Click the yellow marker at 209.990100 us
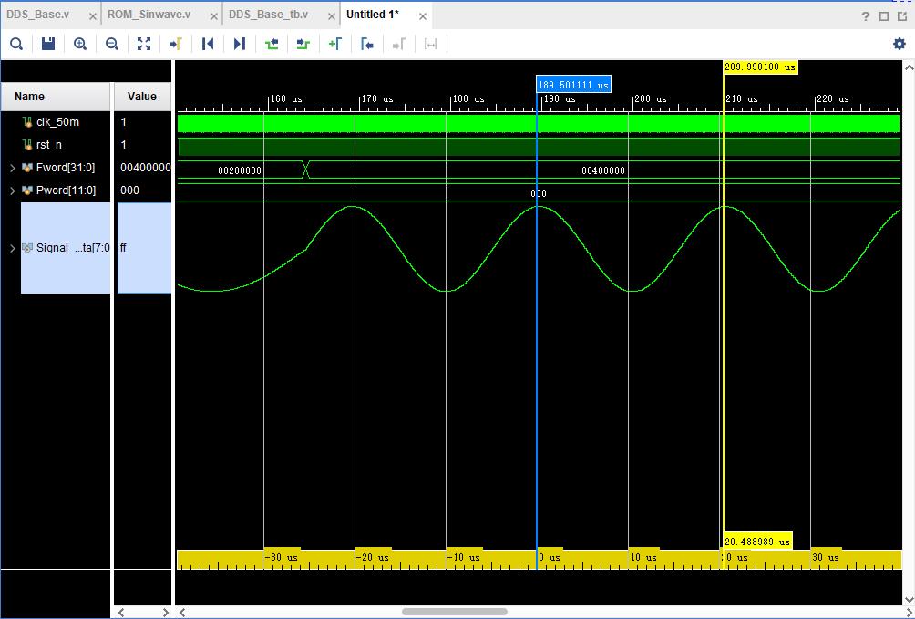The height and width of the screenshot is (619, 915). pos(759,67)
